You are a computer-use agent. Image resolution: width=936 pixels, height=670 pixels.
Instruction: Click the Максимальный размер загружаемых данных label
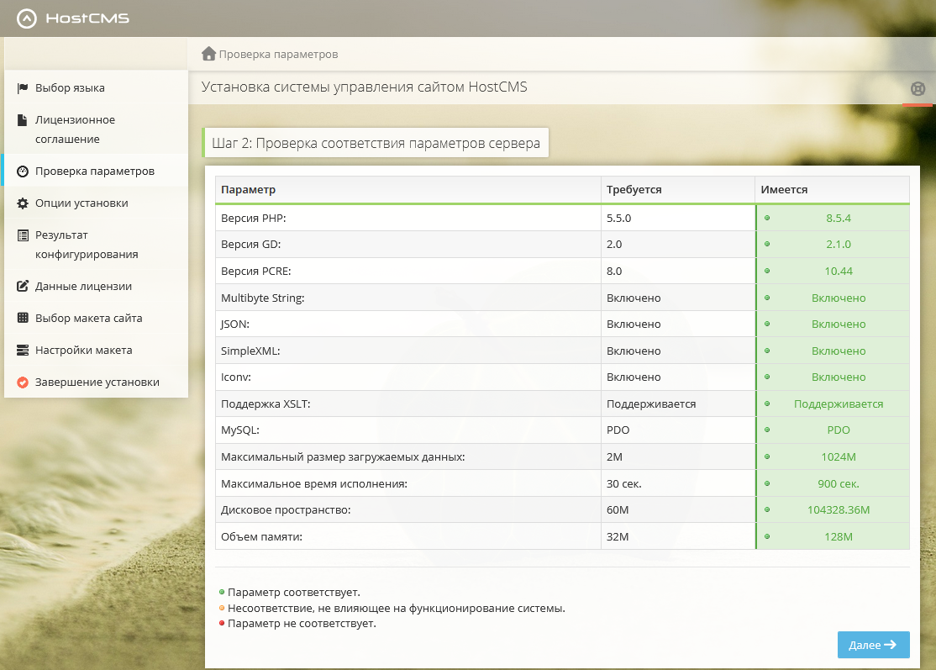[x=343, y=456]
